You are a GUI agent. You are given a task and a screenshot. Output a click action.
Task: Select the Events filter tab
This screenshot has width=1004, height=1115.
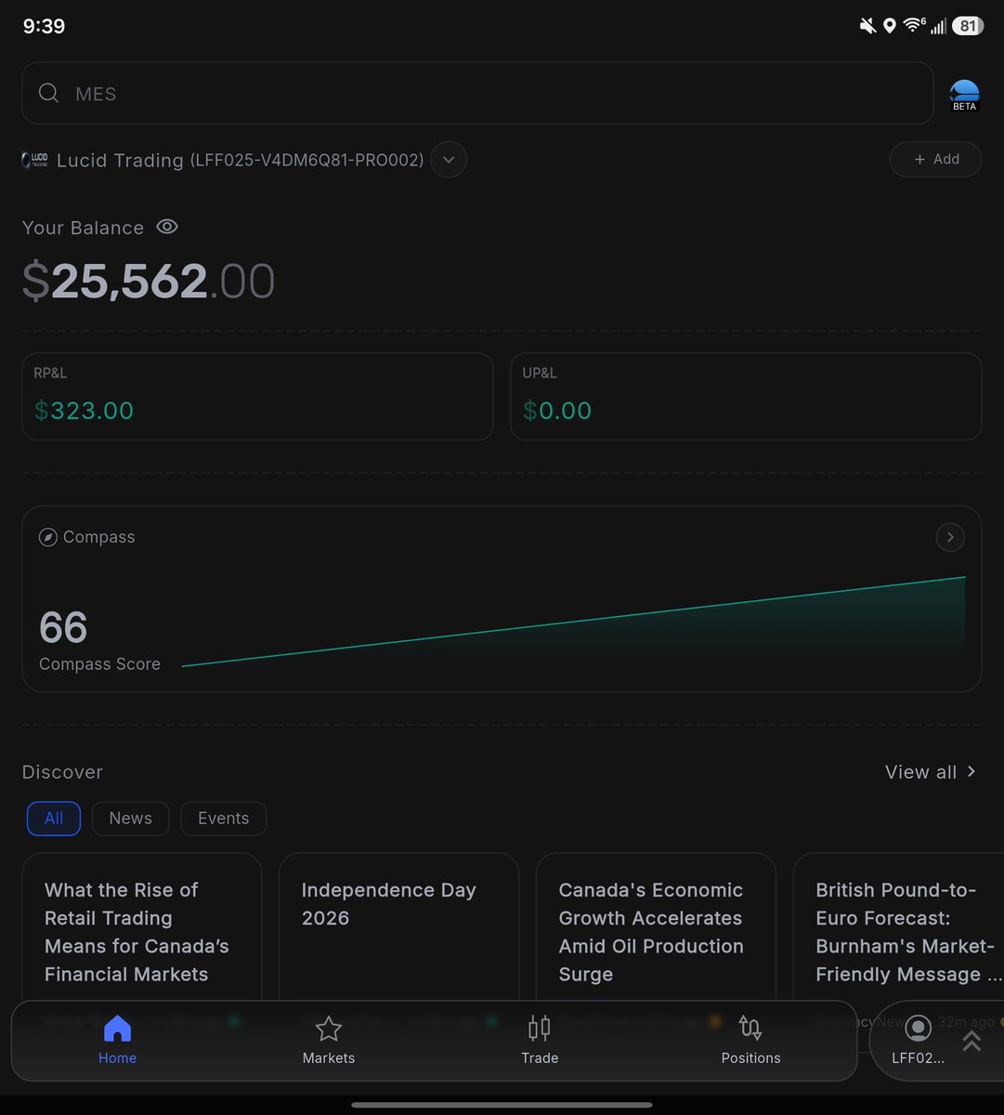pyautogui.click(x=224, y=819)
